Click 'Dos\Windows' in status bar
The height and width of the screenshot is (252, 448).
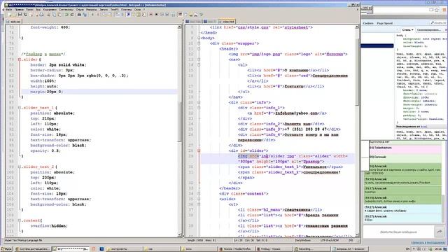(x=302, y=240)
